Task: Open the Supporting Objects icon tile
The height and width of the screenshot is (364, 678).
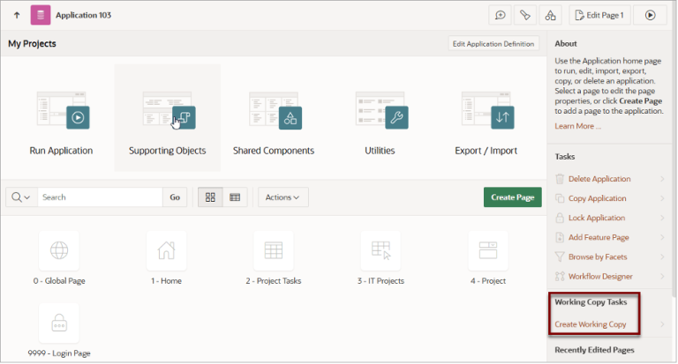Action: tap(169, 110)
